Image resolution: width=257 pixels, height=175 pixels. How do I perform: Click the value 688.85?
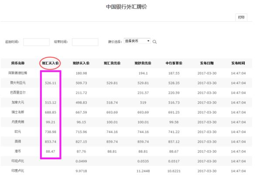coord(51,112)
